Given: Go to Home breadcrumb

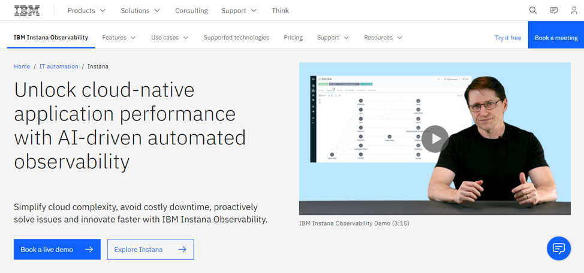Looking at the screenshot, I should 22,66.
